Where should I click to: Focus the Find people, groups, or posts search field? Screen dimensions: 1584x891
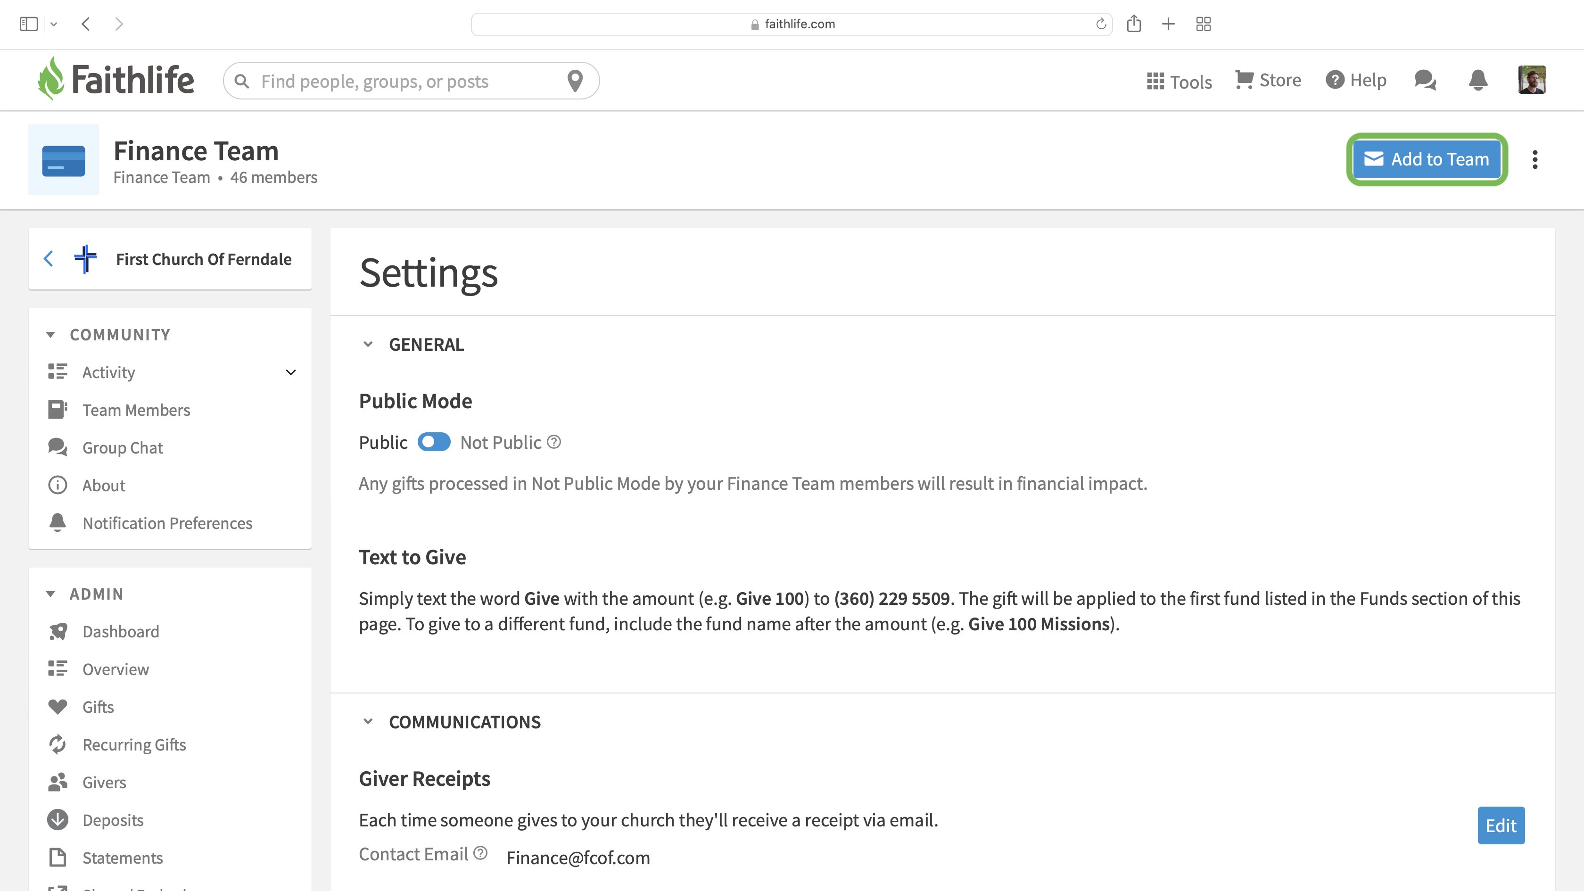point(411,81)
